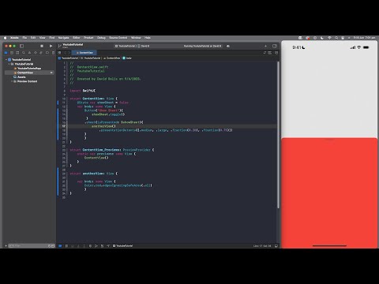Image resolution: width=379 pixels, height=284 pixels.
Task: Go forward in editor history
Action: coord(69,53)
